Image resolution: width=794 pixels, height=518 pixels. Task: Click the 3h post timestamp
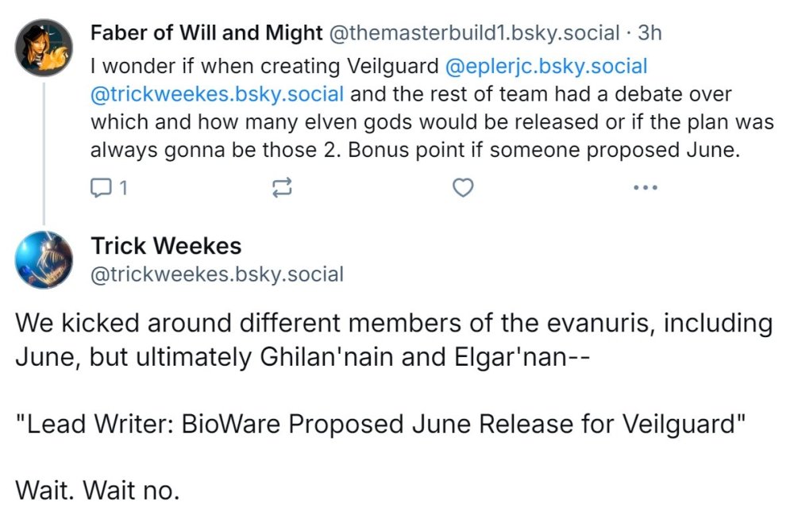[x=649, y=33]
